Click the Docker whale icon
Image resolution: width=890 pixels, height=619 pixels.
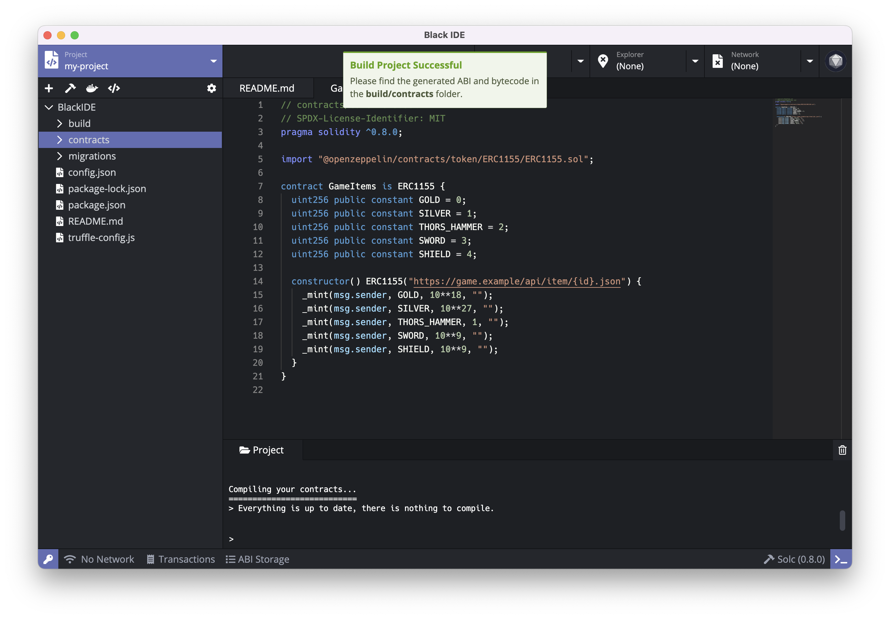[x=92, y=89]
